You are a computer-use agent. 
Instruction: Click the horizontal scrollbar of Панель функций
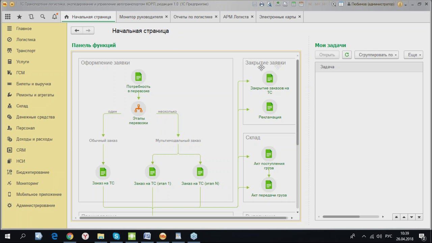183,218
